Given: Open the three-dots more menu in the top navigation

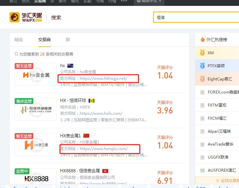Looking at the screenshot, I should (x=124, y=1).
